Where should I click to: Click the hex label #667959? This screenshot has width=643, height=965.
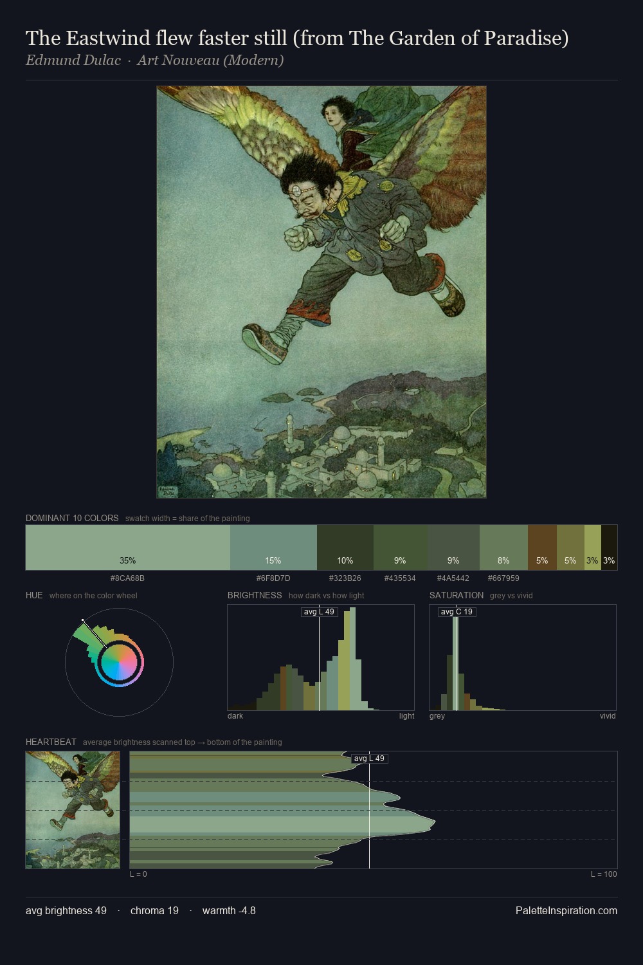(503, 578)
